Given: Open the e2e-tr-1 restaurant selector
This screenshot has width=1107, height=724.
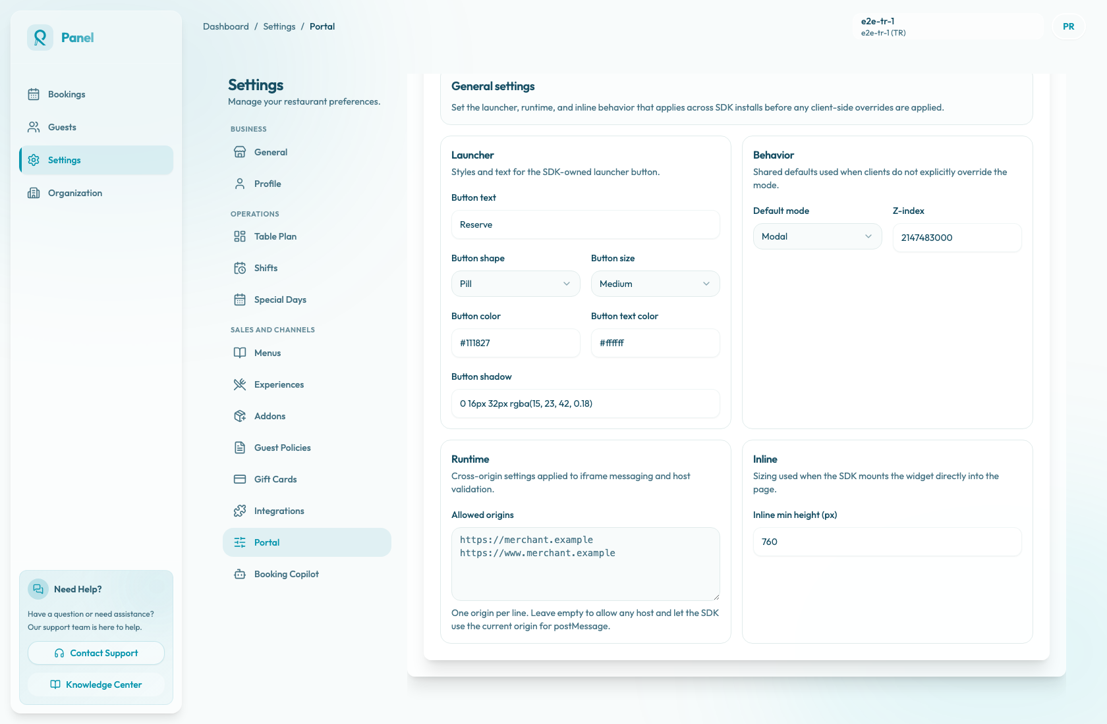Looking at the screenshot, I should 948,26.
